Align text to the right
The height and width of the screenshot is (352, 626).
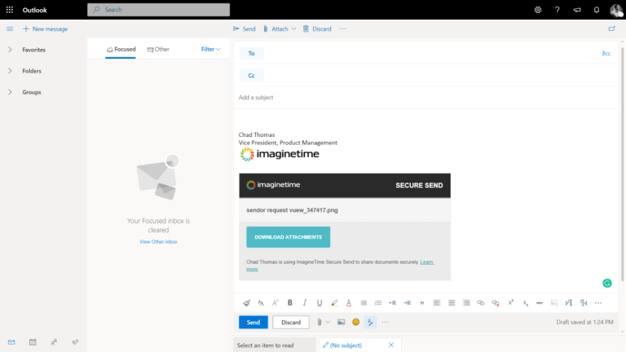pos(466,303)
